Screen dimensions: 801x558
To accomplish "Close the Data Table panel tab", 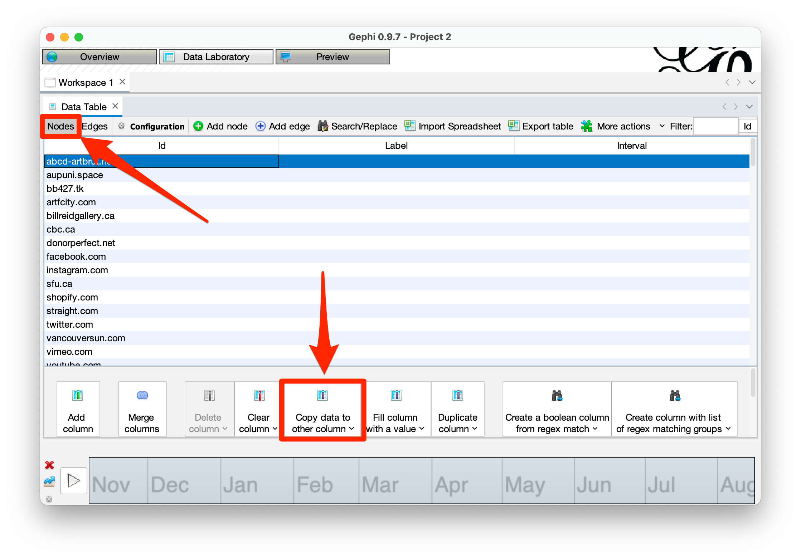I will pyautogui.click(x=115, y=106).
